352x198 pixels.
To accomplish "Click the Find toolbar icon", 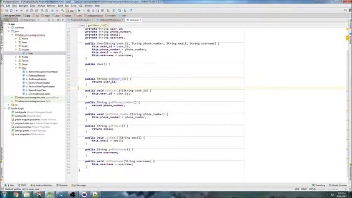I will coord(42,10).
